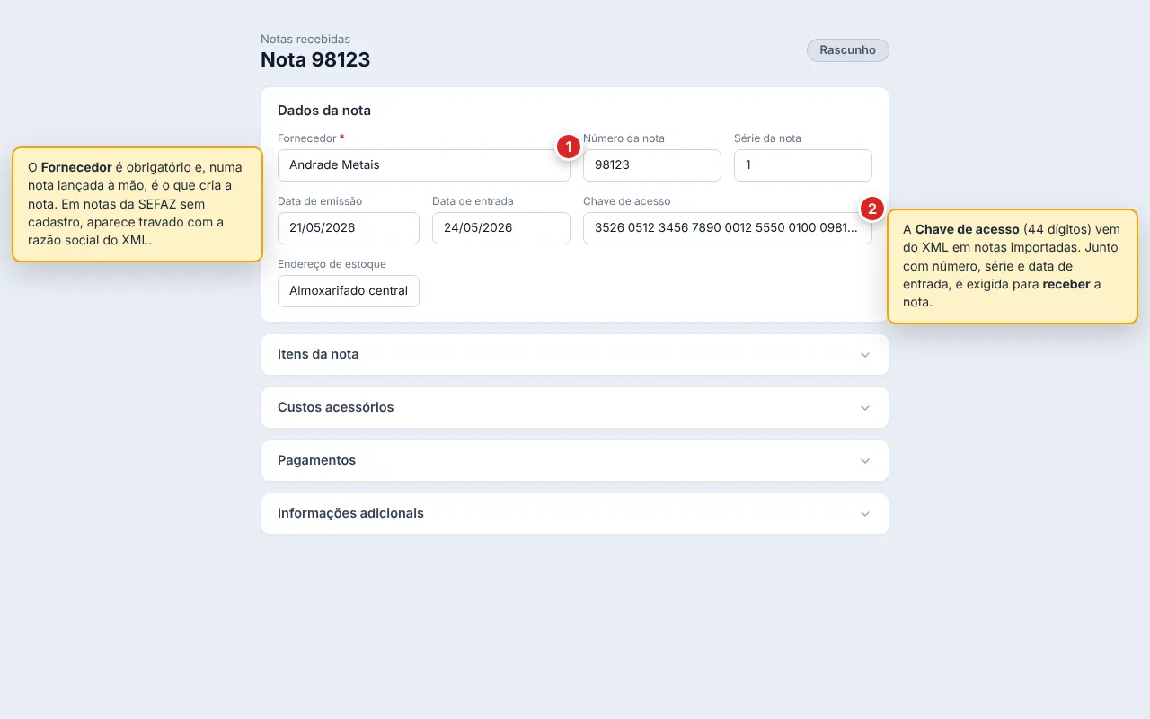
Task: Click the Série da nota label
Action: coord(767,138)
